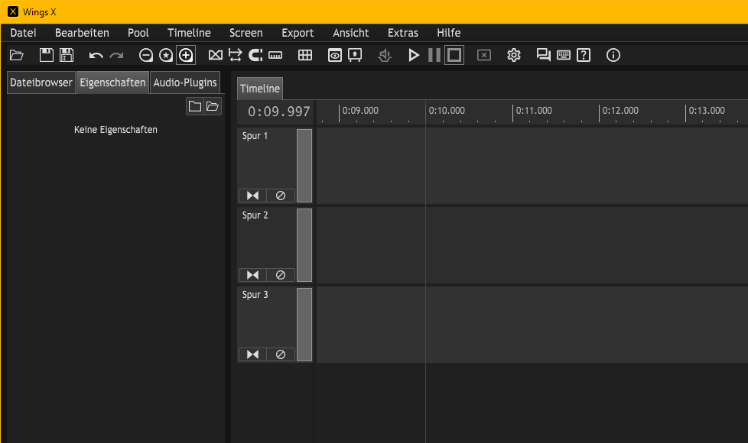Toggle the mute icon on Spur 1

point(281,196)
